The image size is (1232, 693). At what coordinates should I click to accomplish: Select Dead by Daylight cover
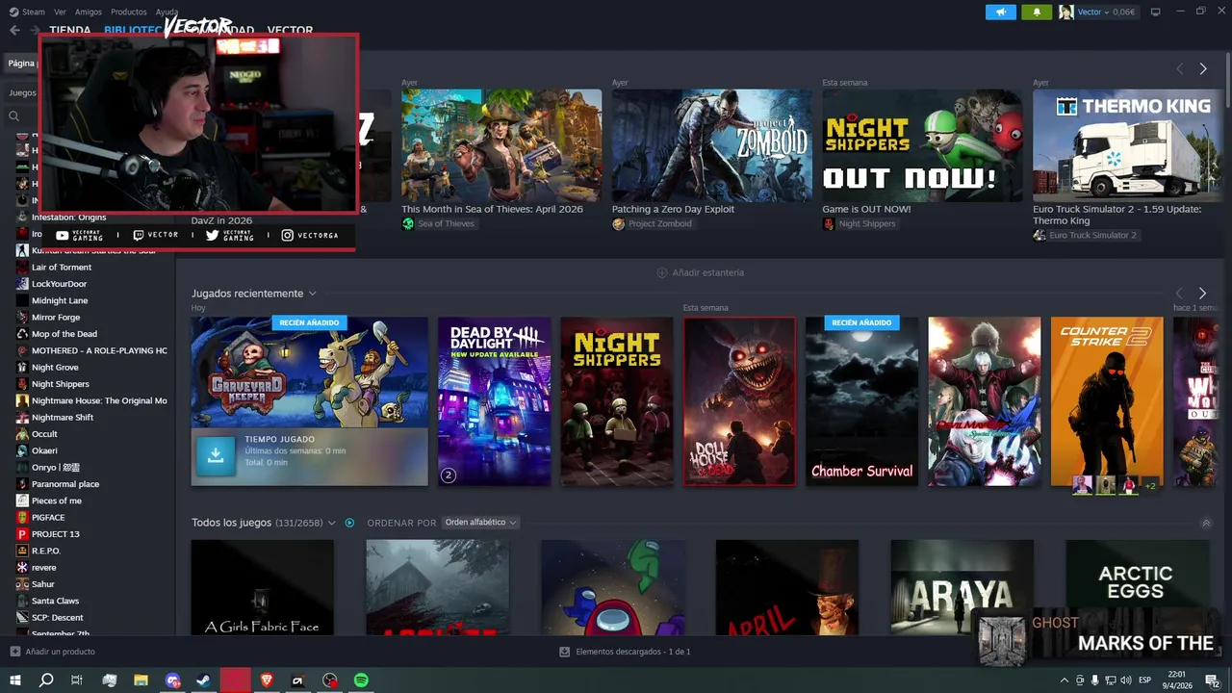coord(495,401)
